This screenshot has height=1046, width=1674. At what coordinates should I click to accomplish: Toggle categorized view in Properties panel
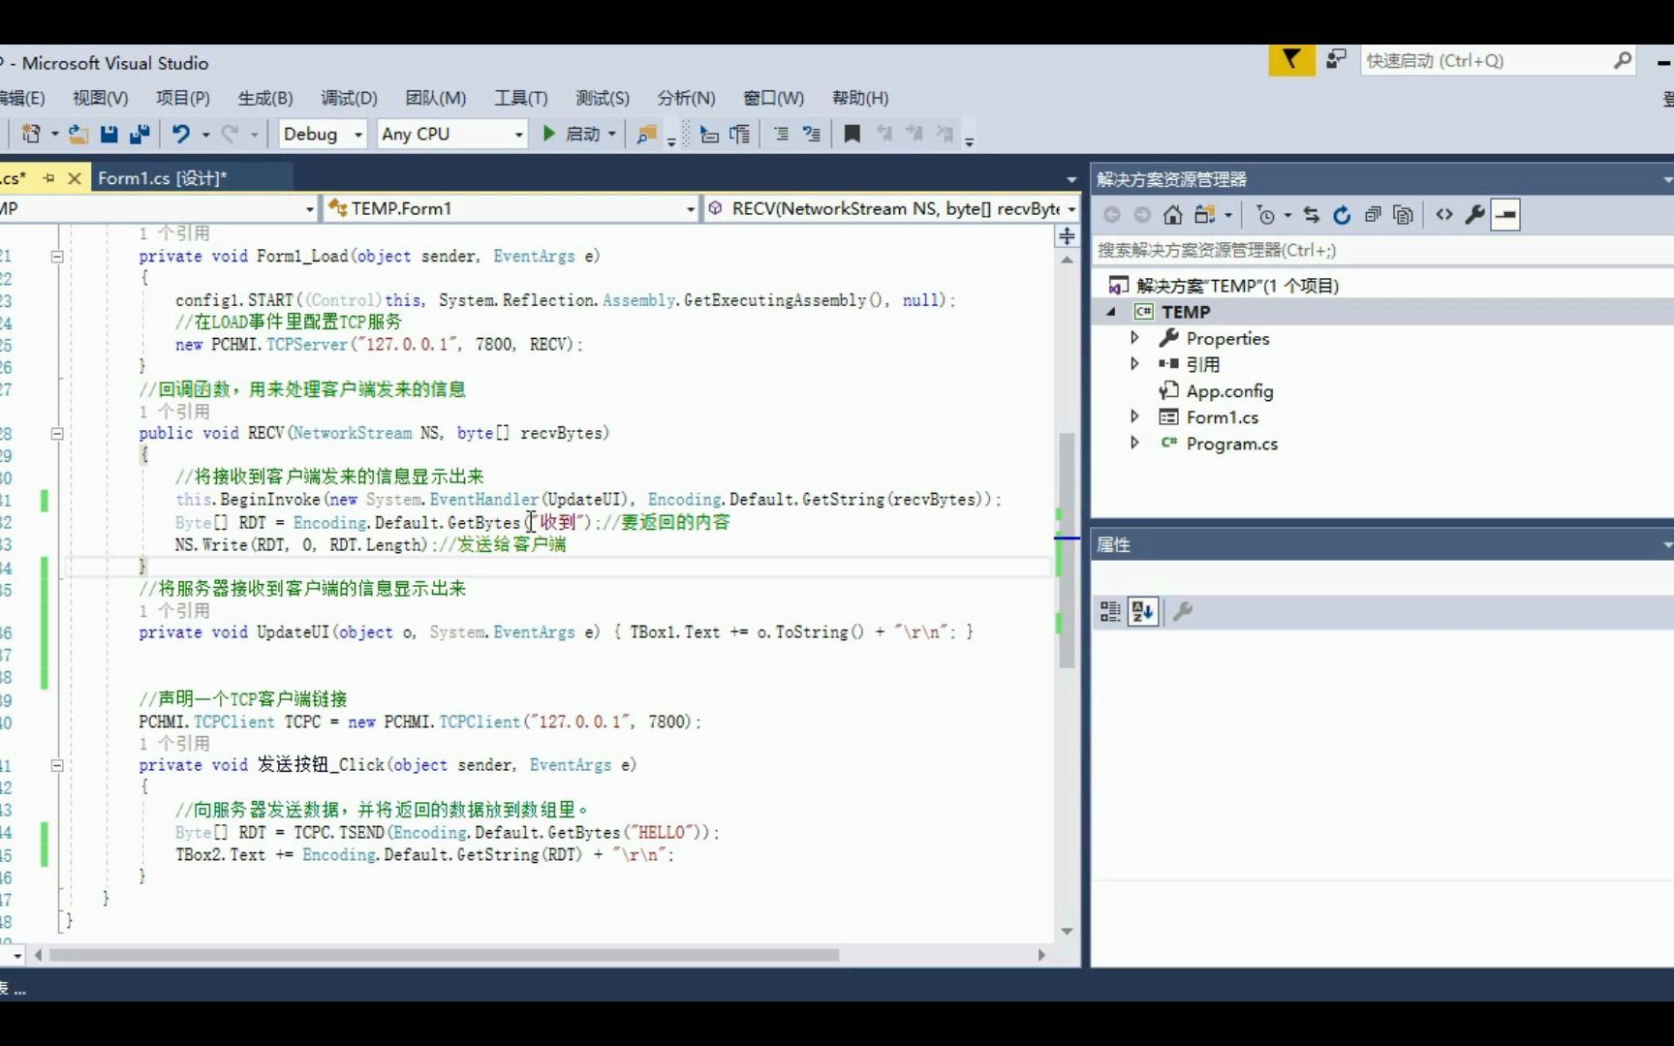click(x=1110, y=611)
